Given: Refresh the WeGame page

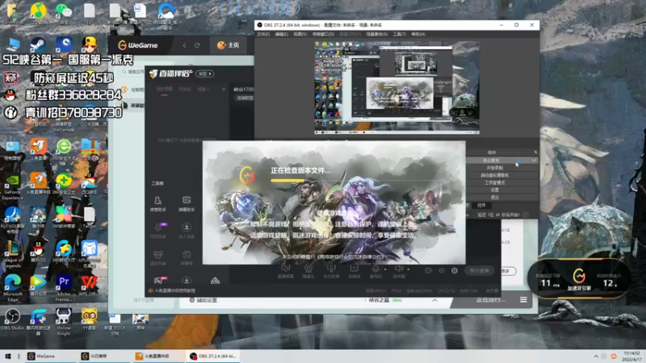Looking at the screenshot, I should click(197, 45).
